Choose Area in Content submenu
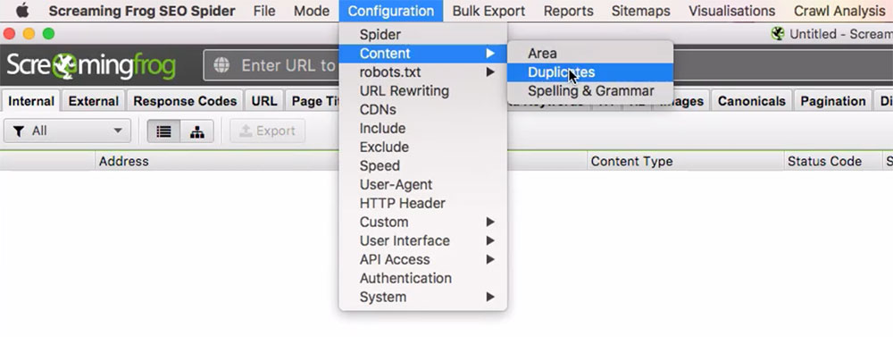The height and width of the screenshot is (337, 893). coord(590,54)
